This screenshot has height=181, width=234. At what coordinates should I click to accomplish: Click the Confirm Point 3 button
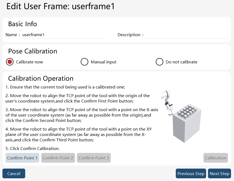pos(94,158)
